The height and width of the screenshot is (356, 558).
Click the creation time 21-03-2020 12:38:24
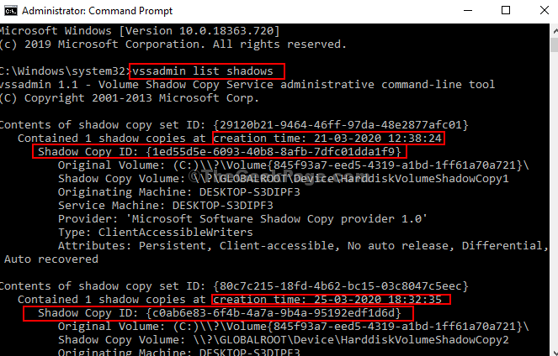pos(329,138)
